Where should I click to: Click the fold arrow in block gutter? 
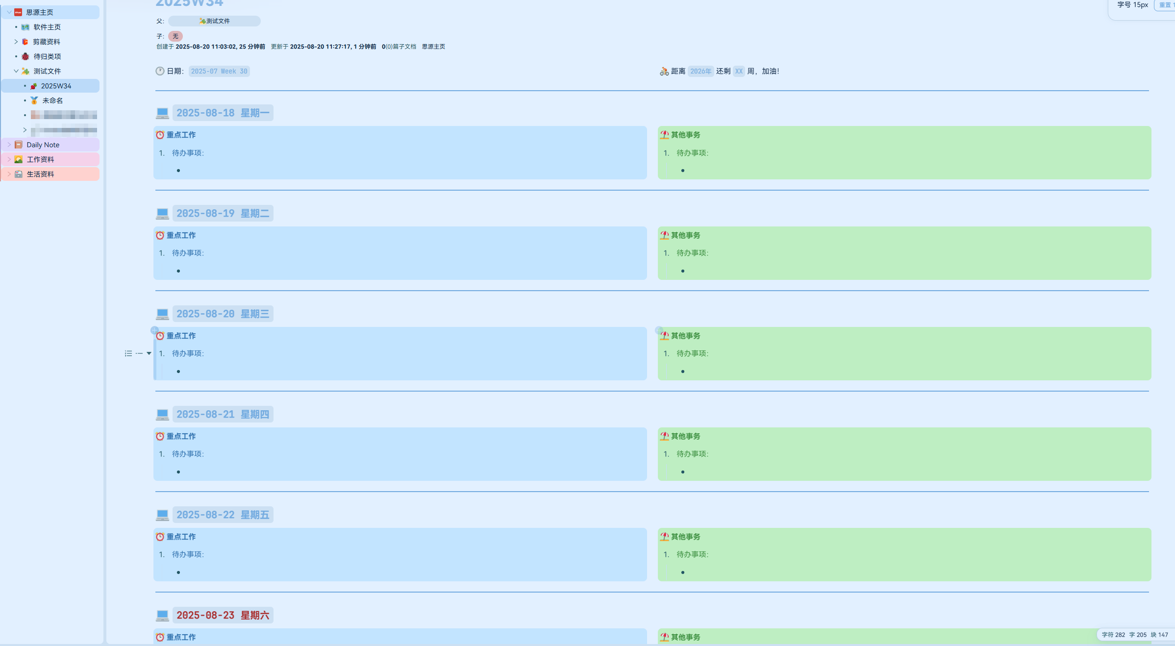click(149, 353)
